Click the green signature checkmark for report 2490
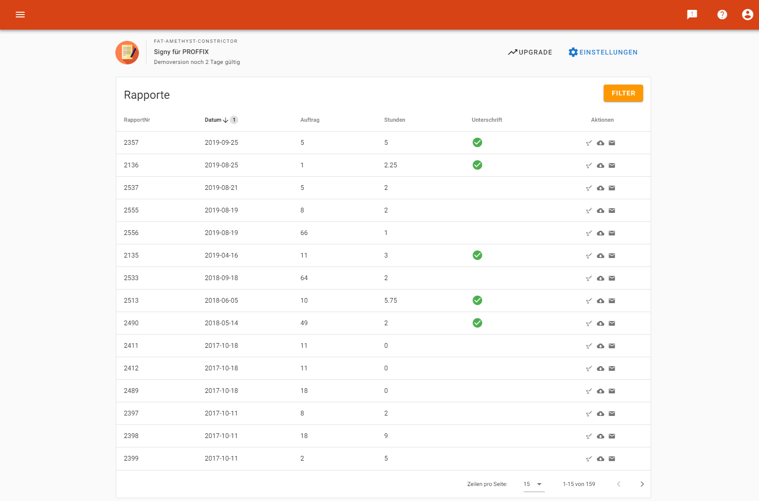Screen dimensions: 759x501 477,323
